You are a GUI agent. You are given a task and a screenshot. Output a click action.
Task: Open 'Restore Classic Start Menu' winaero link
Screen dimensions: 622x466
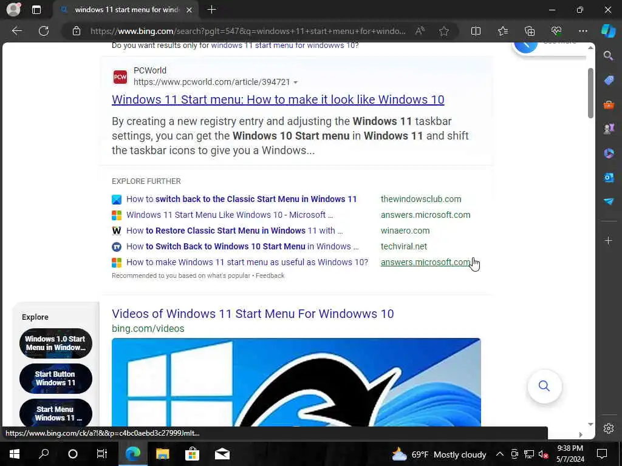click(x=234, y=231)
